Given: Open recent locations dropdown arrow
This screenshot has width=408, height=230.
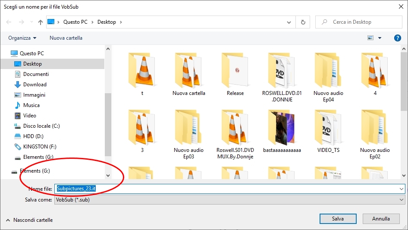Looking at the screenshot, I should click(31, 22).
